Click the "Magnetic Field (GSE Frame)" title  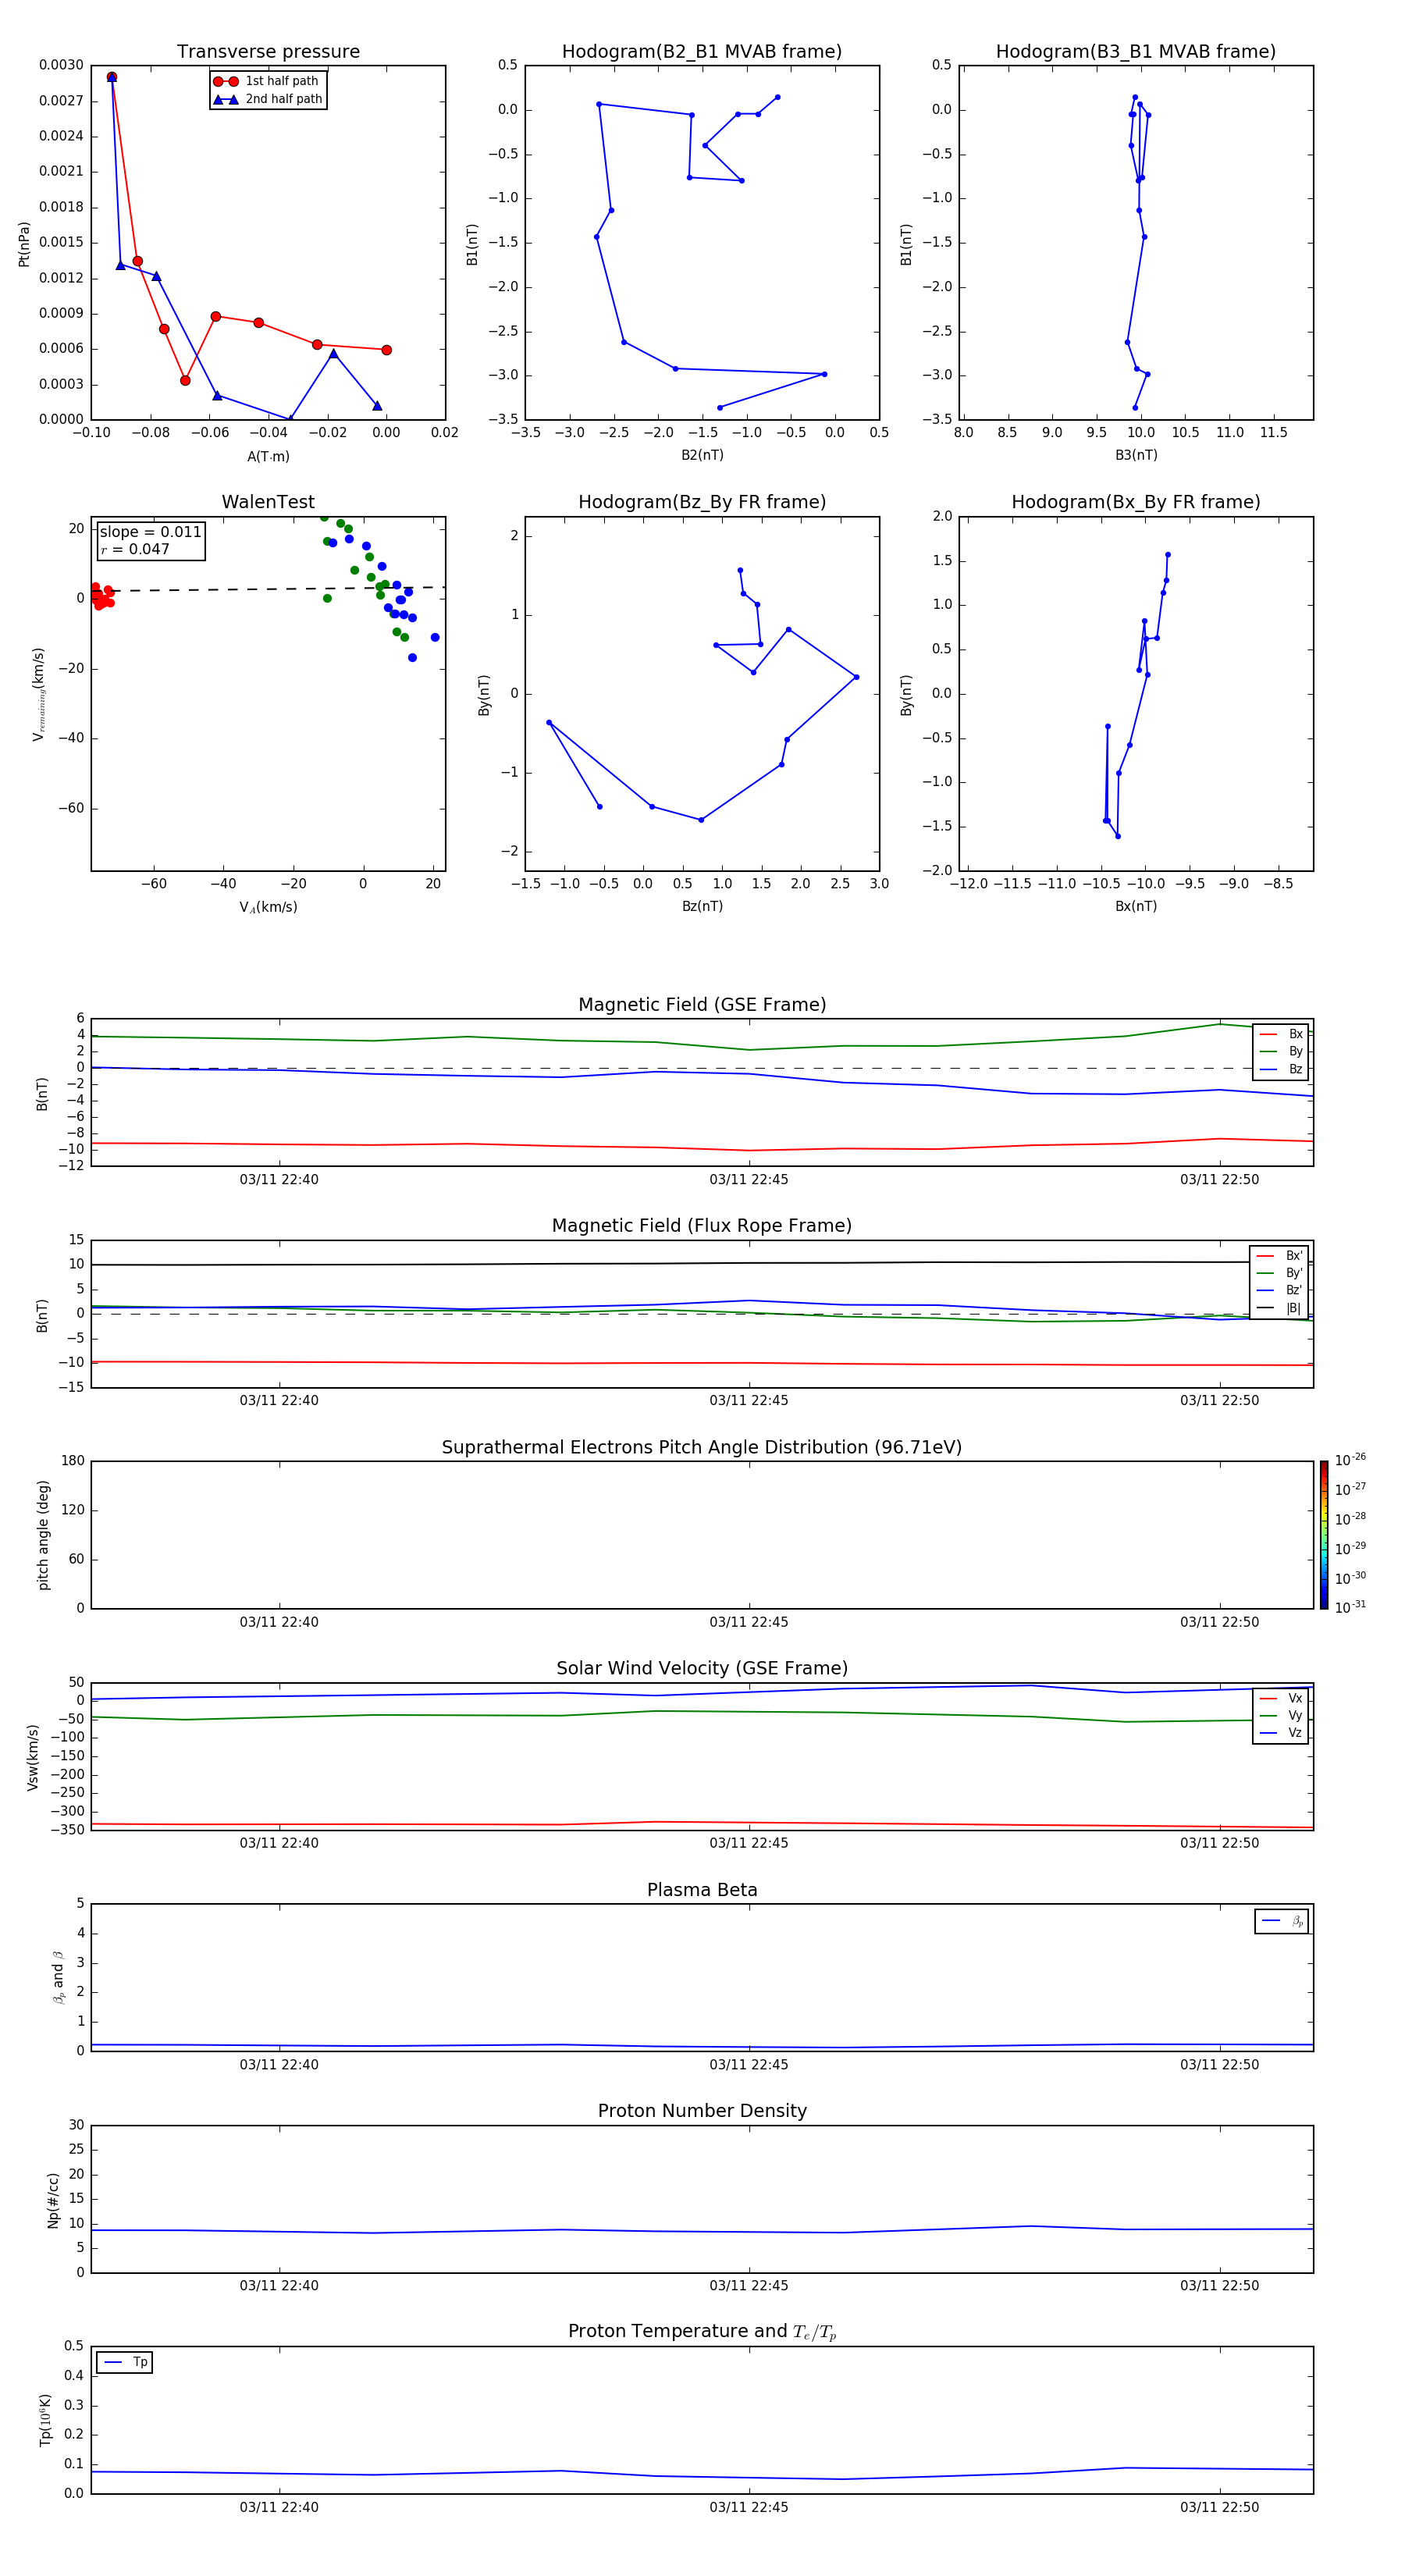click(702, 1005)
